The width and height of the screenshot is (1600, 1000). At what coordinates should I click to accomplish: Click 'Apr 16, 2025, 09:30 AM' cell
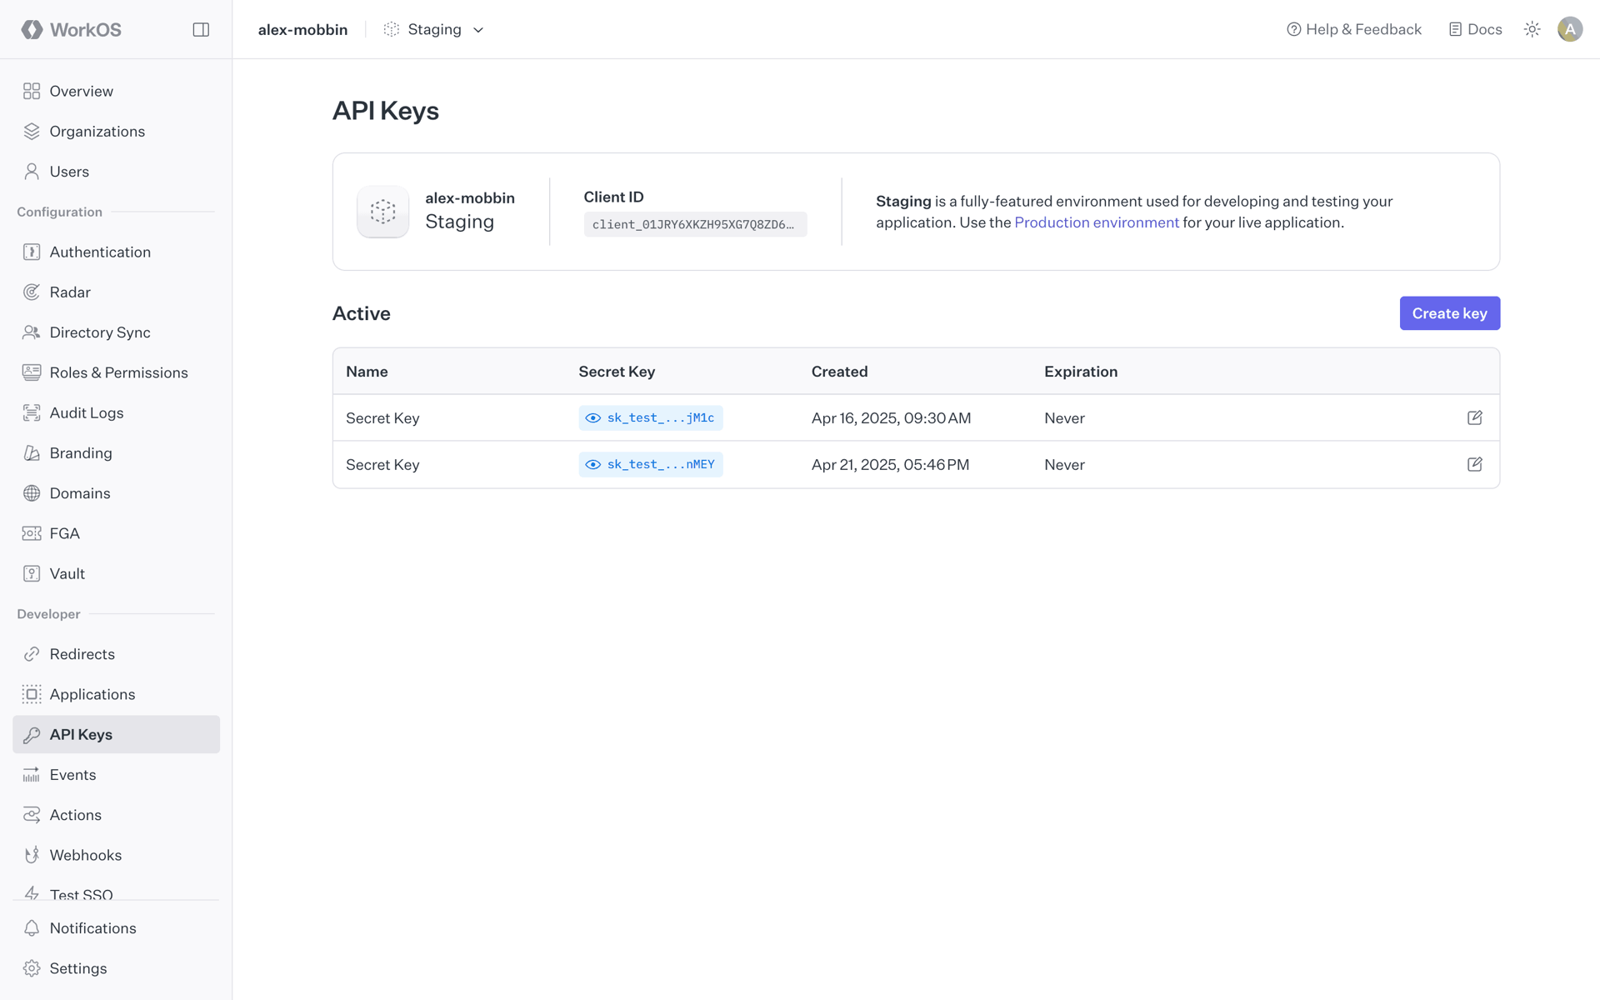point(891,417)
